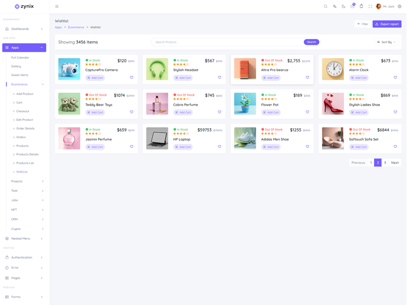This screenshot has width=407, height=305.
Task: Collapse sidebar using hamburger menu icon
Action: click(x=56, y=7)
